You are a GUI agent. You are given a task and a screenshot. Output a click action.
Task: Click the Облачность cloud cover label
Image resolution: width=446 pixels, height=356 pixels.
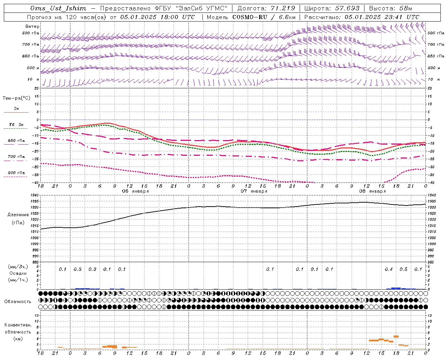coord(18,302)
